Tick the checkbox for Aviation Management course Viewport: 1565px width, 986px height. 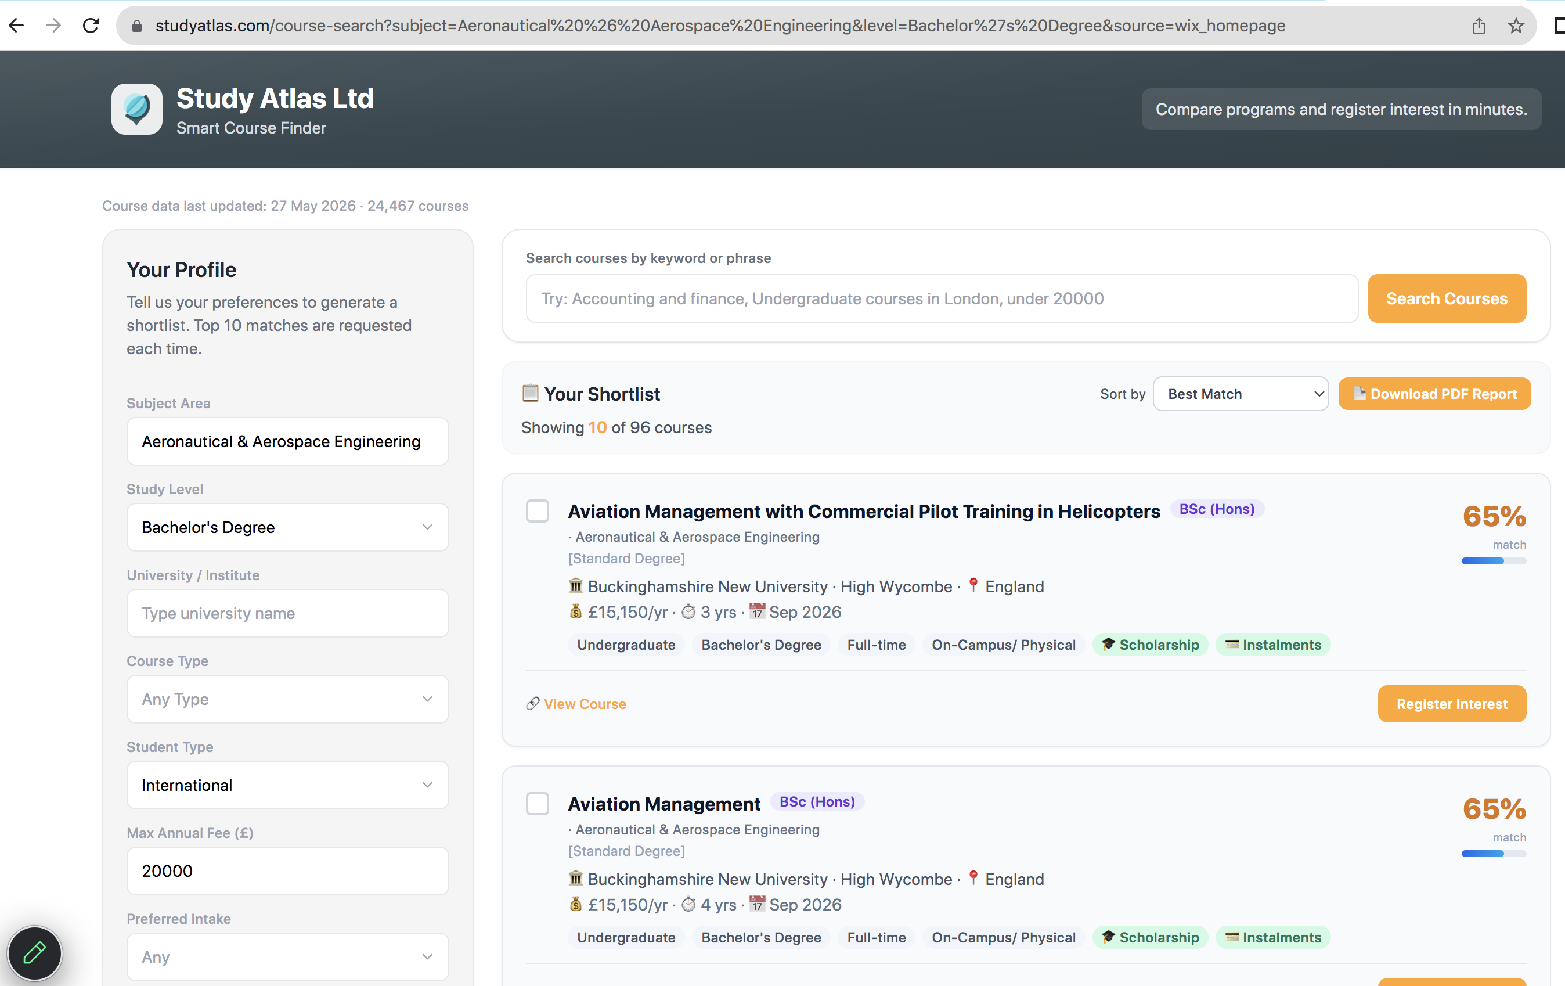point(538,803)
